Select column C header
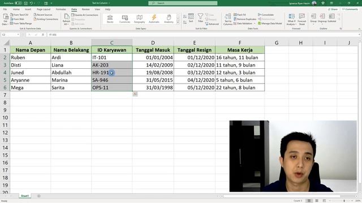Image resolution: width=362 pixels, height=203 pixels. pyautogui.click(x=112, y=43)
